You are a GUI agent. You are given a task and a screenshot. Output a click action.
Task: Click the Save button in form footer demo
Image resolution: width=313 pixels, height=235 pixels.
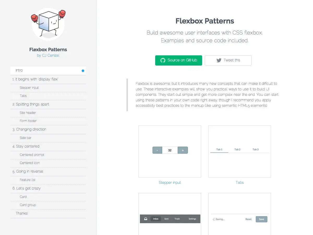(261, 219)
